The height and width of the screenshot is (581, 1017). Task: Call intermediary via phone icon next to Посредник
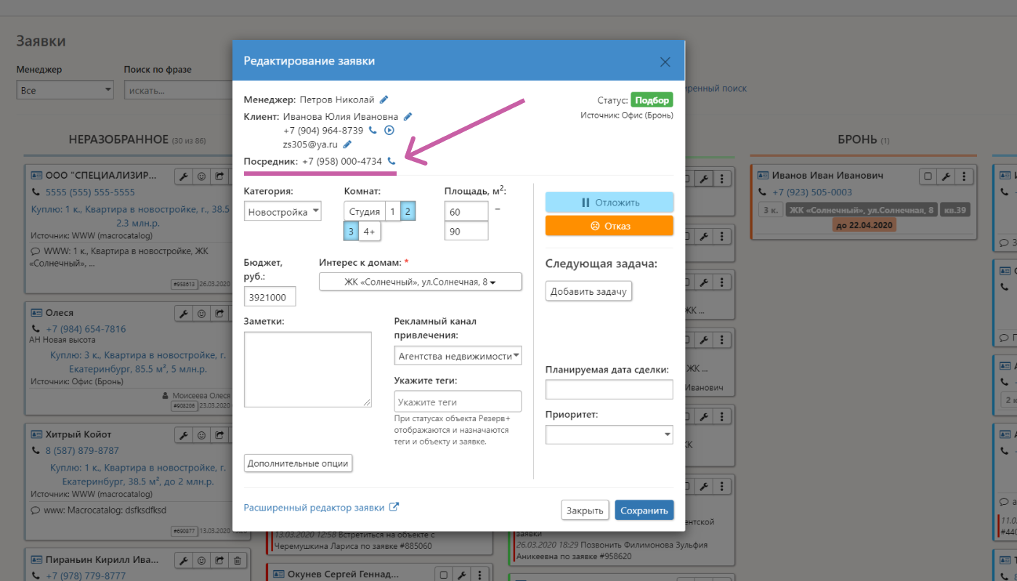click(x=392, y=161)
